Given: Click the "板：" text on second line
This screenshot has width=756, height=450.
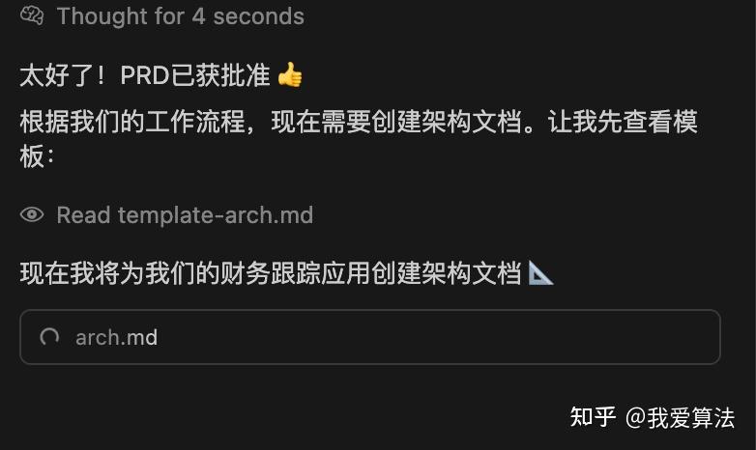Looking at the screenshot, I should 37,156.
